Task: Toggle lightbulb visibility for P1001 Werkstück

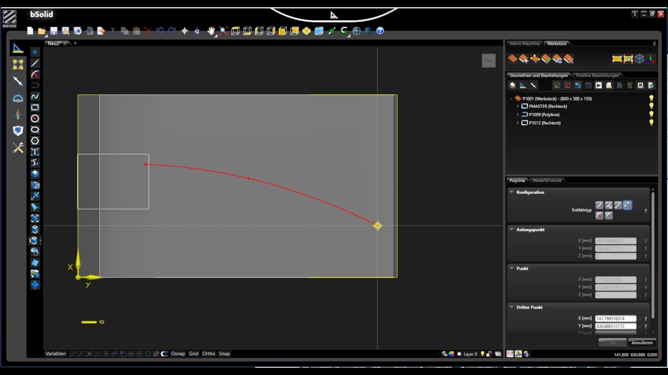Action: point(651,98)
